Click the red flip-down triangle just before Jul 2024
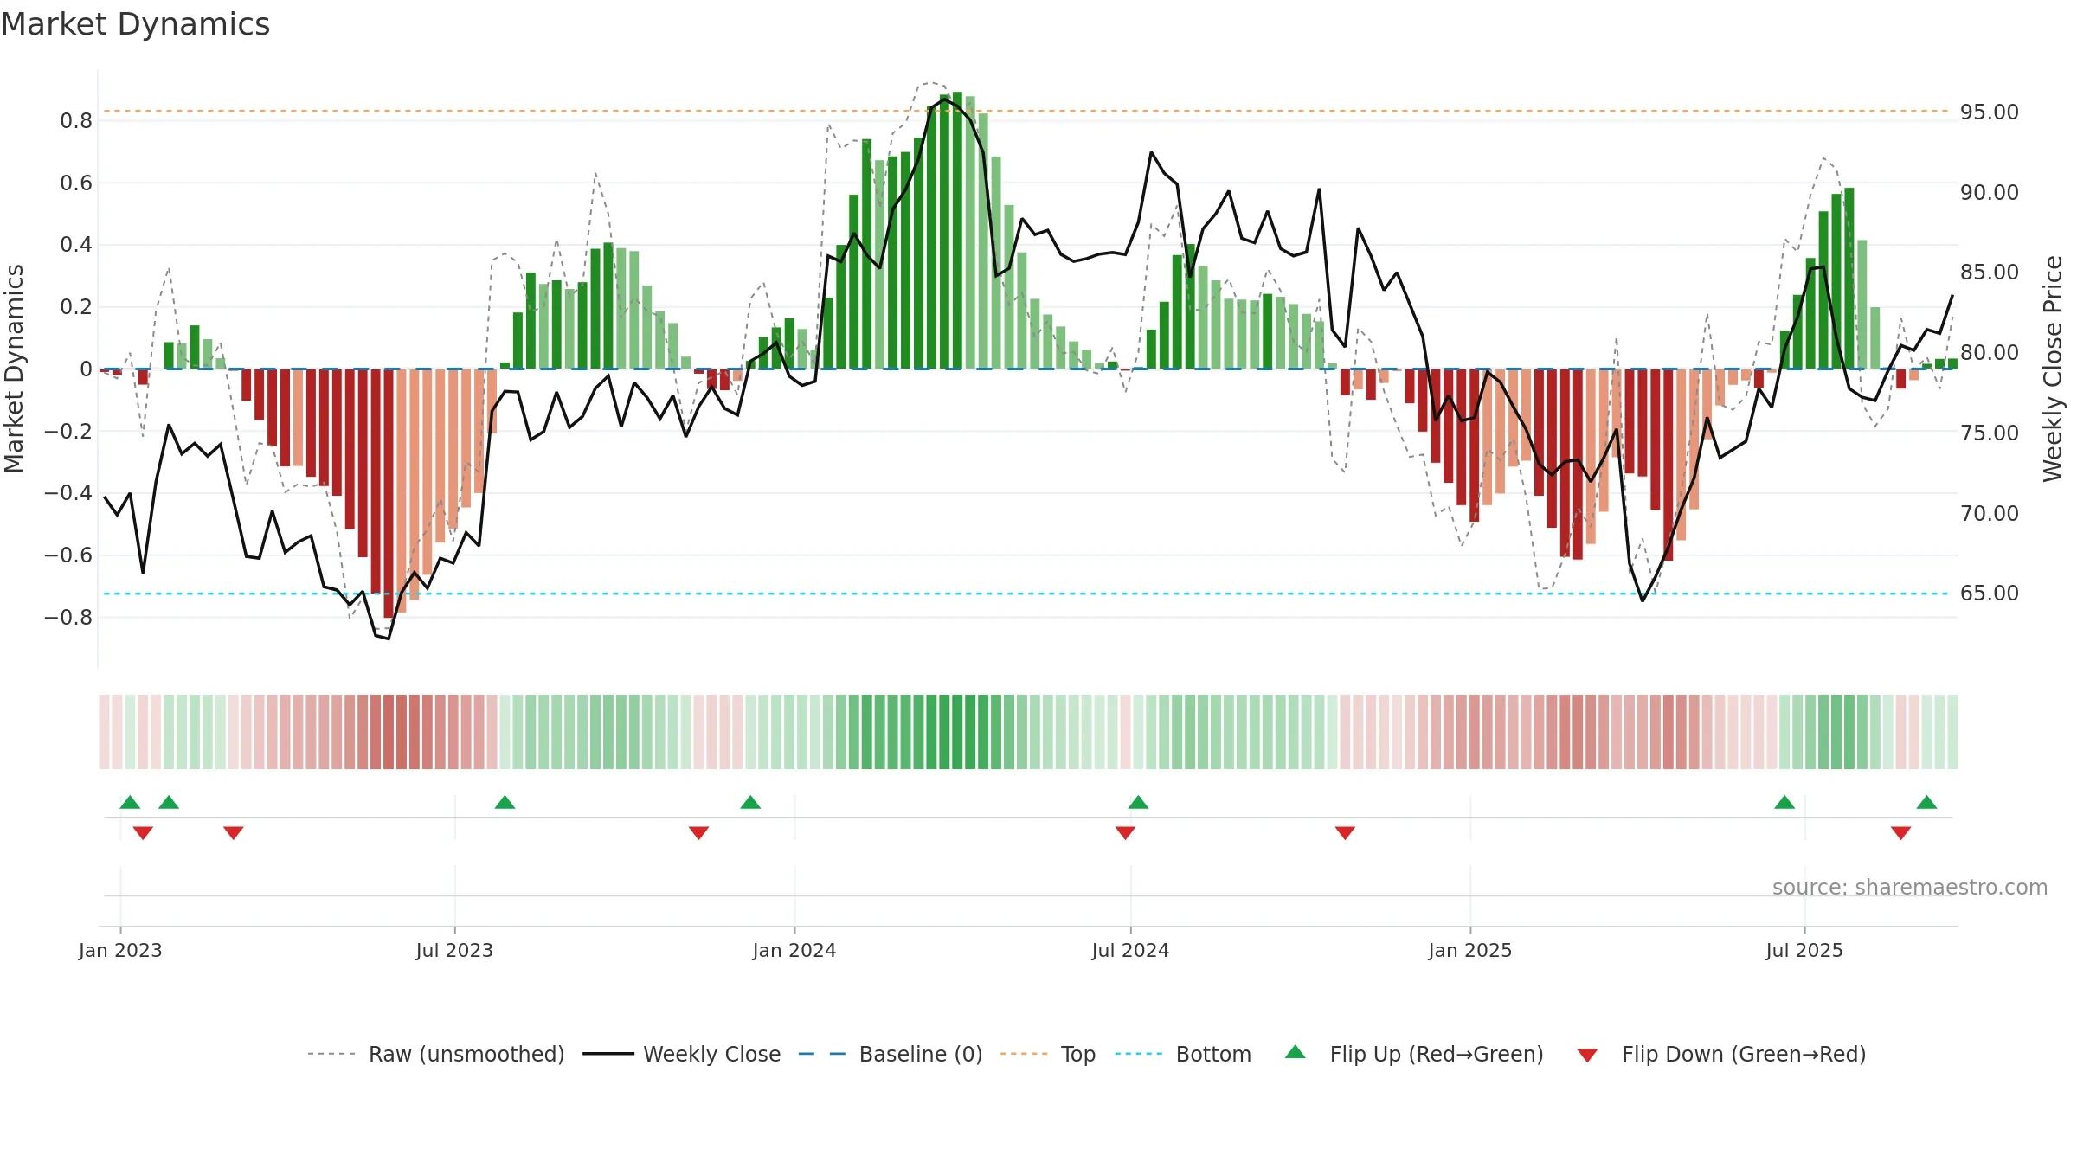 (1125, 832)
